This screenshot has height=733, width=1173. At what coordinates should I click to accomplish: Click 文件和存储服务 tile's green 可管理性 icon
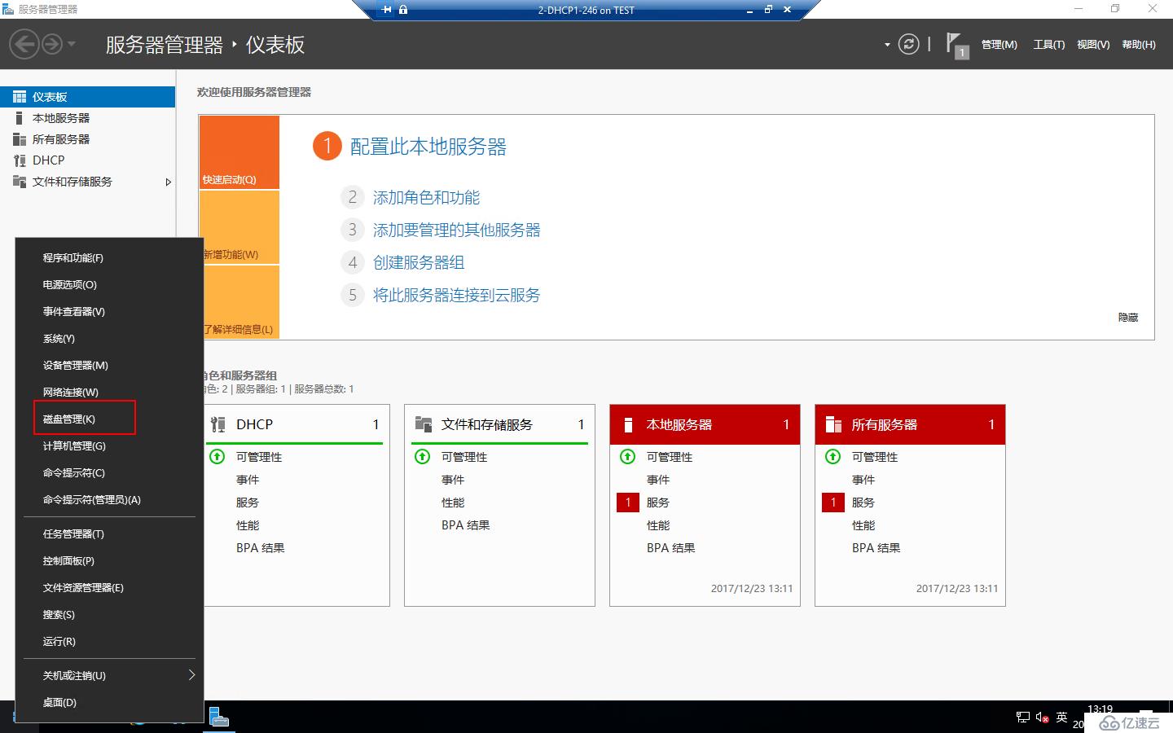tap(423, 457)
